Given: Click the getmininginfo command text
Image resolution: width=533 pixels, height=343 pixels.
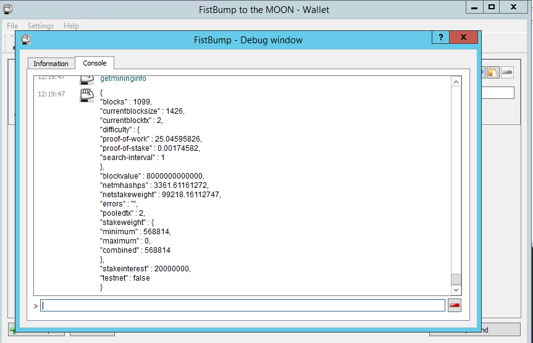Looking at the screenshot, I should (123, 78).
